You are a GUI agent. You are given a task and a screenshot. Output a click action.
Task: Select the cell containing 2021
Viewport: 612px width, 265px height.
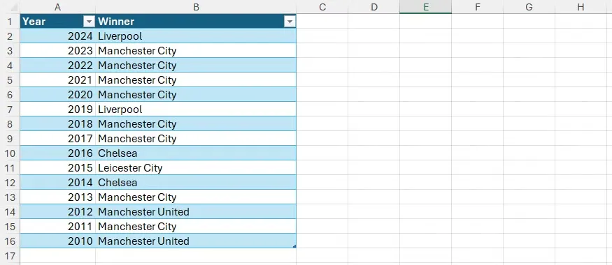(58, 80)
